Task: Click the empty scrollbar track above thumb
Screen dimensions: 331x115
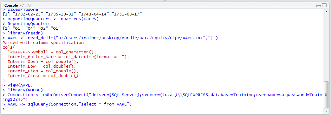Action: (x=326, y=47)
